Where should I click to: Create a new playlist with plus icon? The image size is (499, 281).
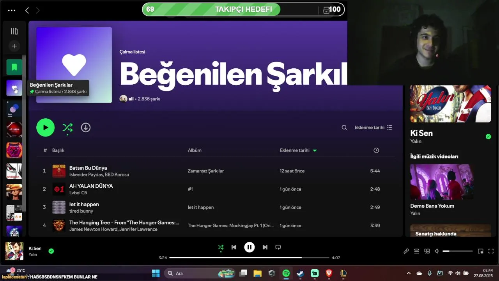[x=14, y=46]
